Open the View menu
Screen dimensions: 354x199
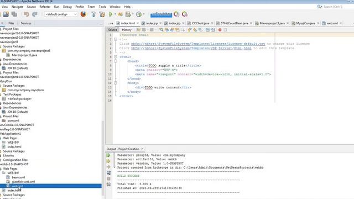[x=4, y=7]
